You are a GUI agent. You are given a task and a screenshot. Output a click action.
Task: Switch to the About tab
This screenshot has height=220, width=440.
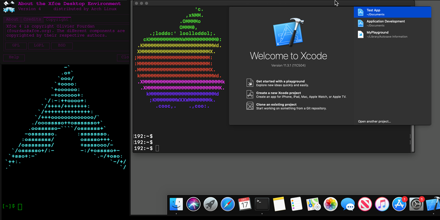tap(12, 19)
